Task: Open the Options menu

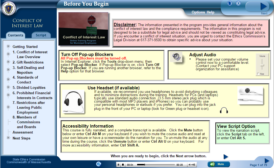Action: coord(198,12)
